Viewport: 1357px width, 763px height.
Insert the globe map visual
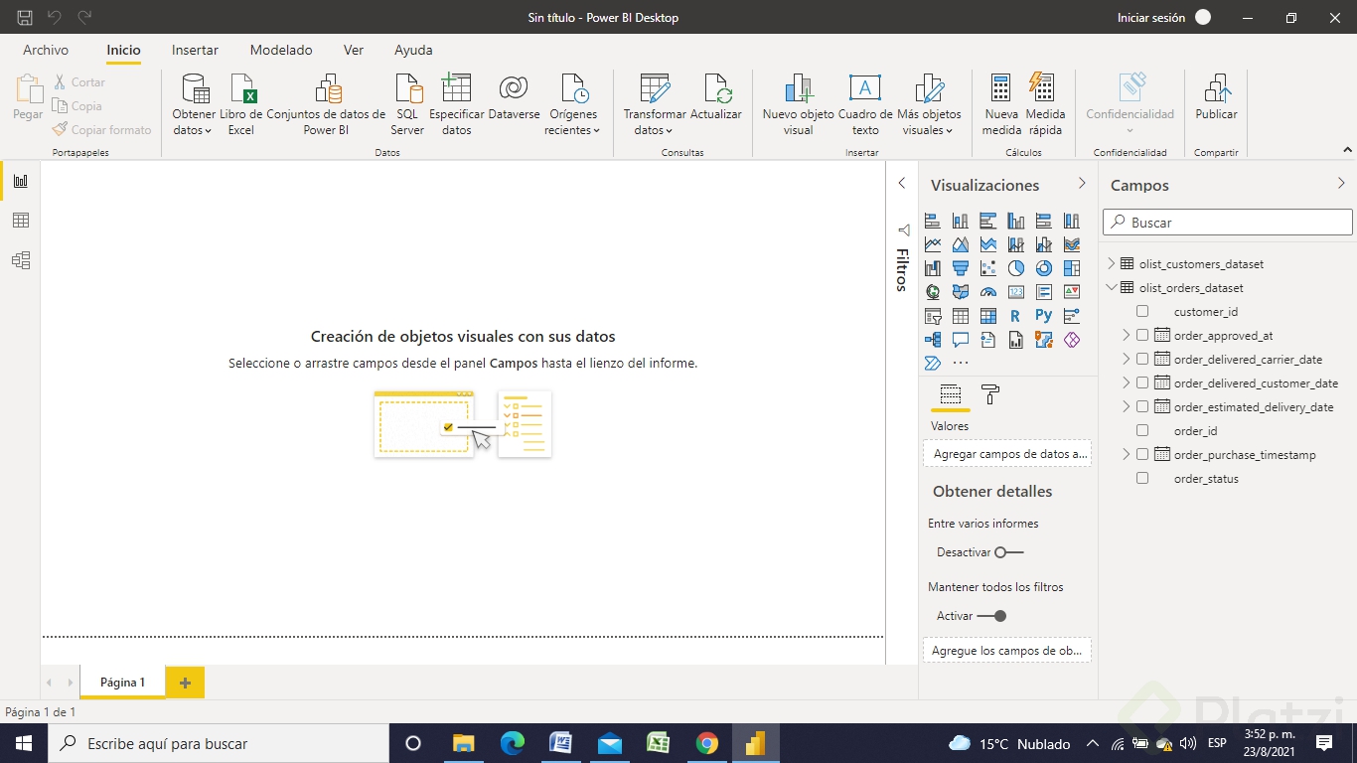coord(932,292)
